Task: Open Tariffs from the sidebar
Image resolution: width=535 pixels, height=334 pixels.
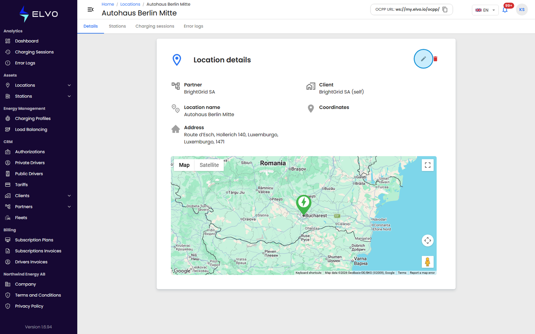Action: coord(21,185)
